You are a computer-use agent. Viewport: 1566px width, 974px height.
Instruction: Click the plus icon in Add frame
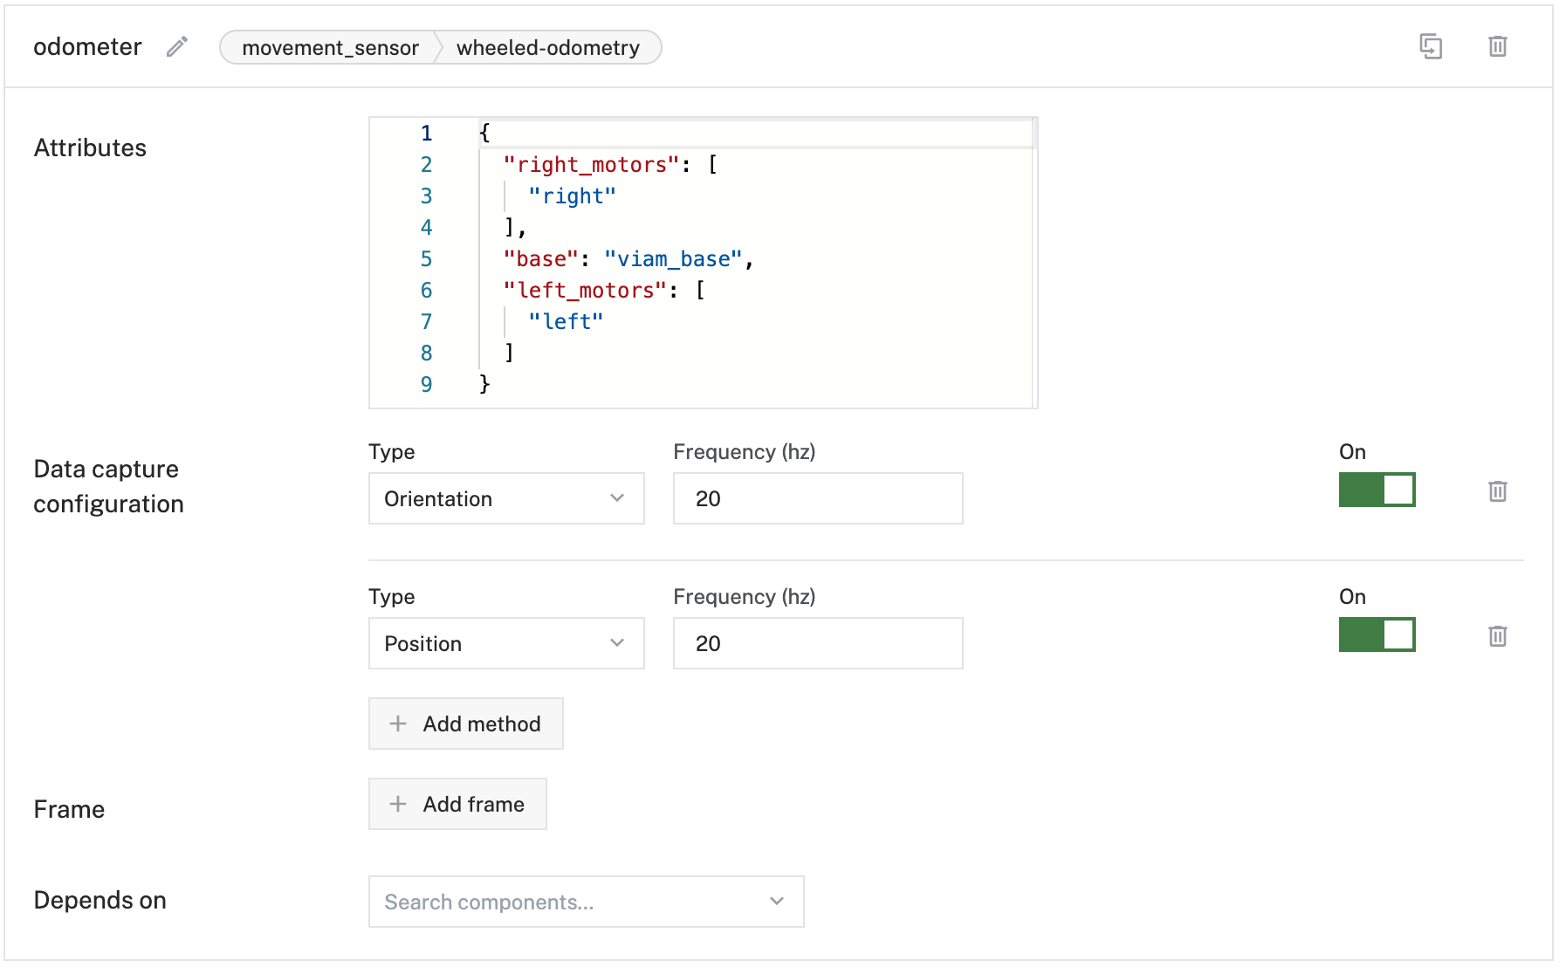point(398,804)
